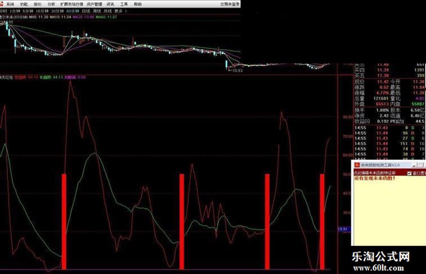Open the 分析 menu
This screenshot has width=426, height=274.
(x=51, y=4)
